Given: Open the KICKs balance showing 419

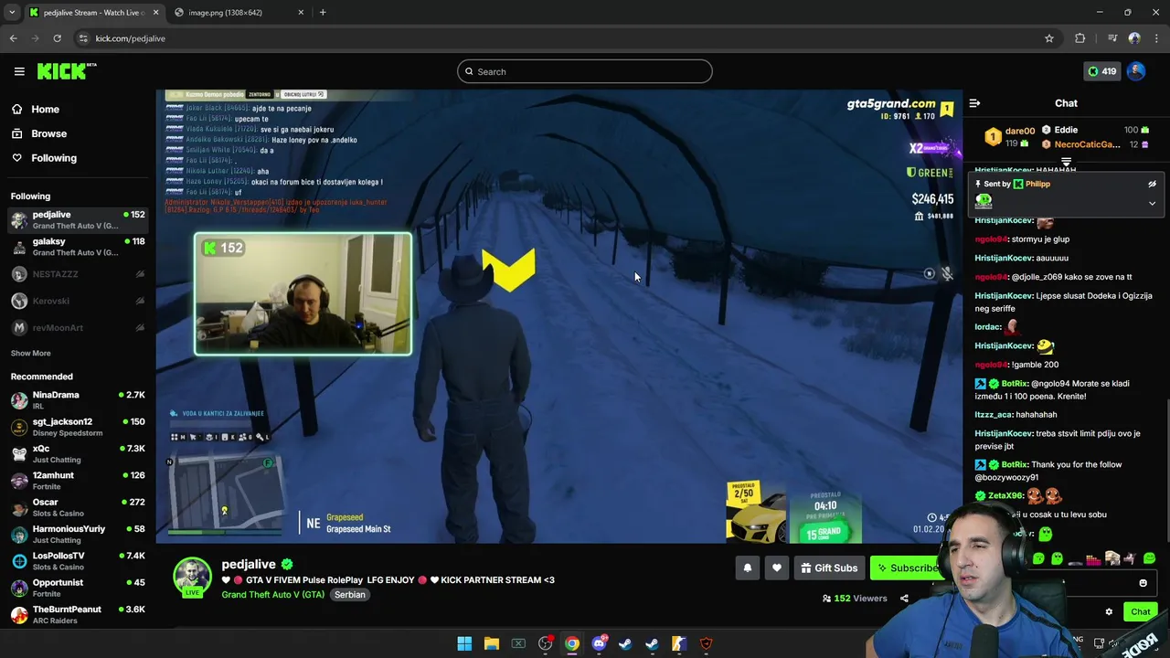Looking at the screenshot, I should coord(1101,71).
